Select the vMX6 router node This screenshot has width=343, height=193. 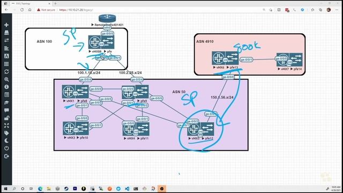point(218,58)
